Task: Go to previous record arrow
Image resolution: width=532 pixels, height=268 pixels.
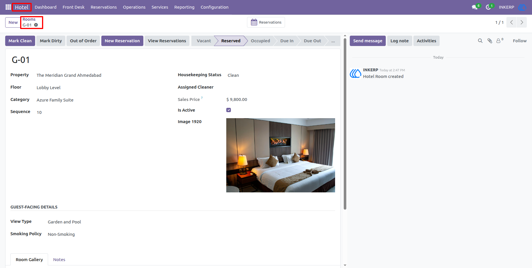Action: [512, 22]
